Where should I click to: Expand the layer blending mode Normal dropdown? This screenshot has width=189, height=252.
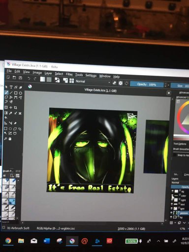(180, 183)
